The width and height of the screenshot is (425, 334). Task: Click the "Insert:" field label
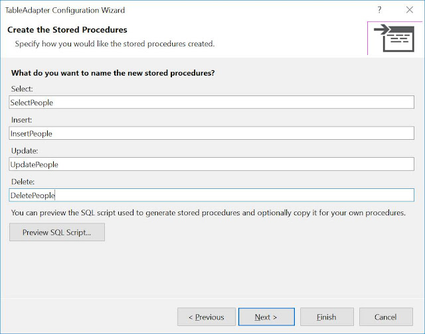(x=21, y=119)
